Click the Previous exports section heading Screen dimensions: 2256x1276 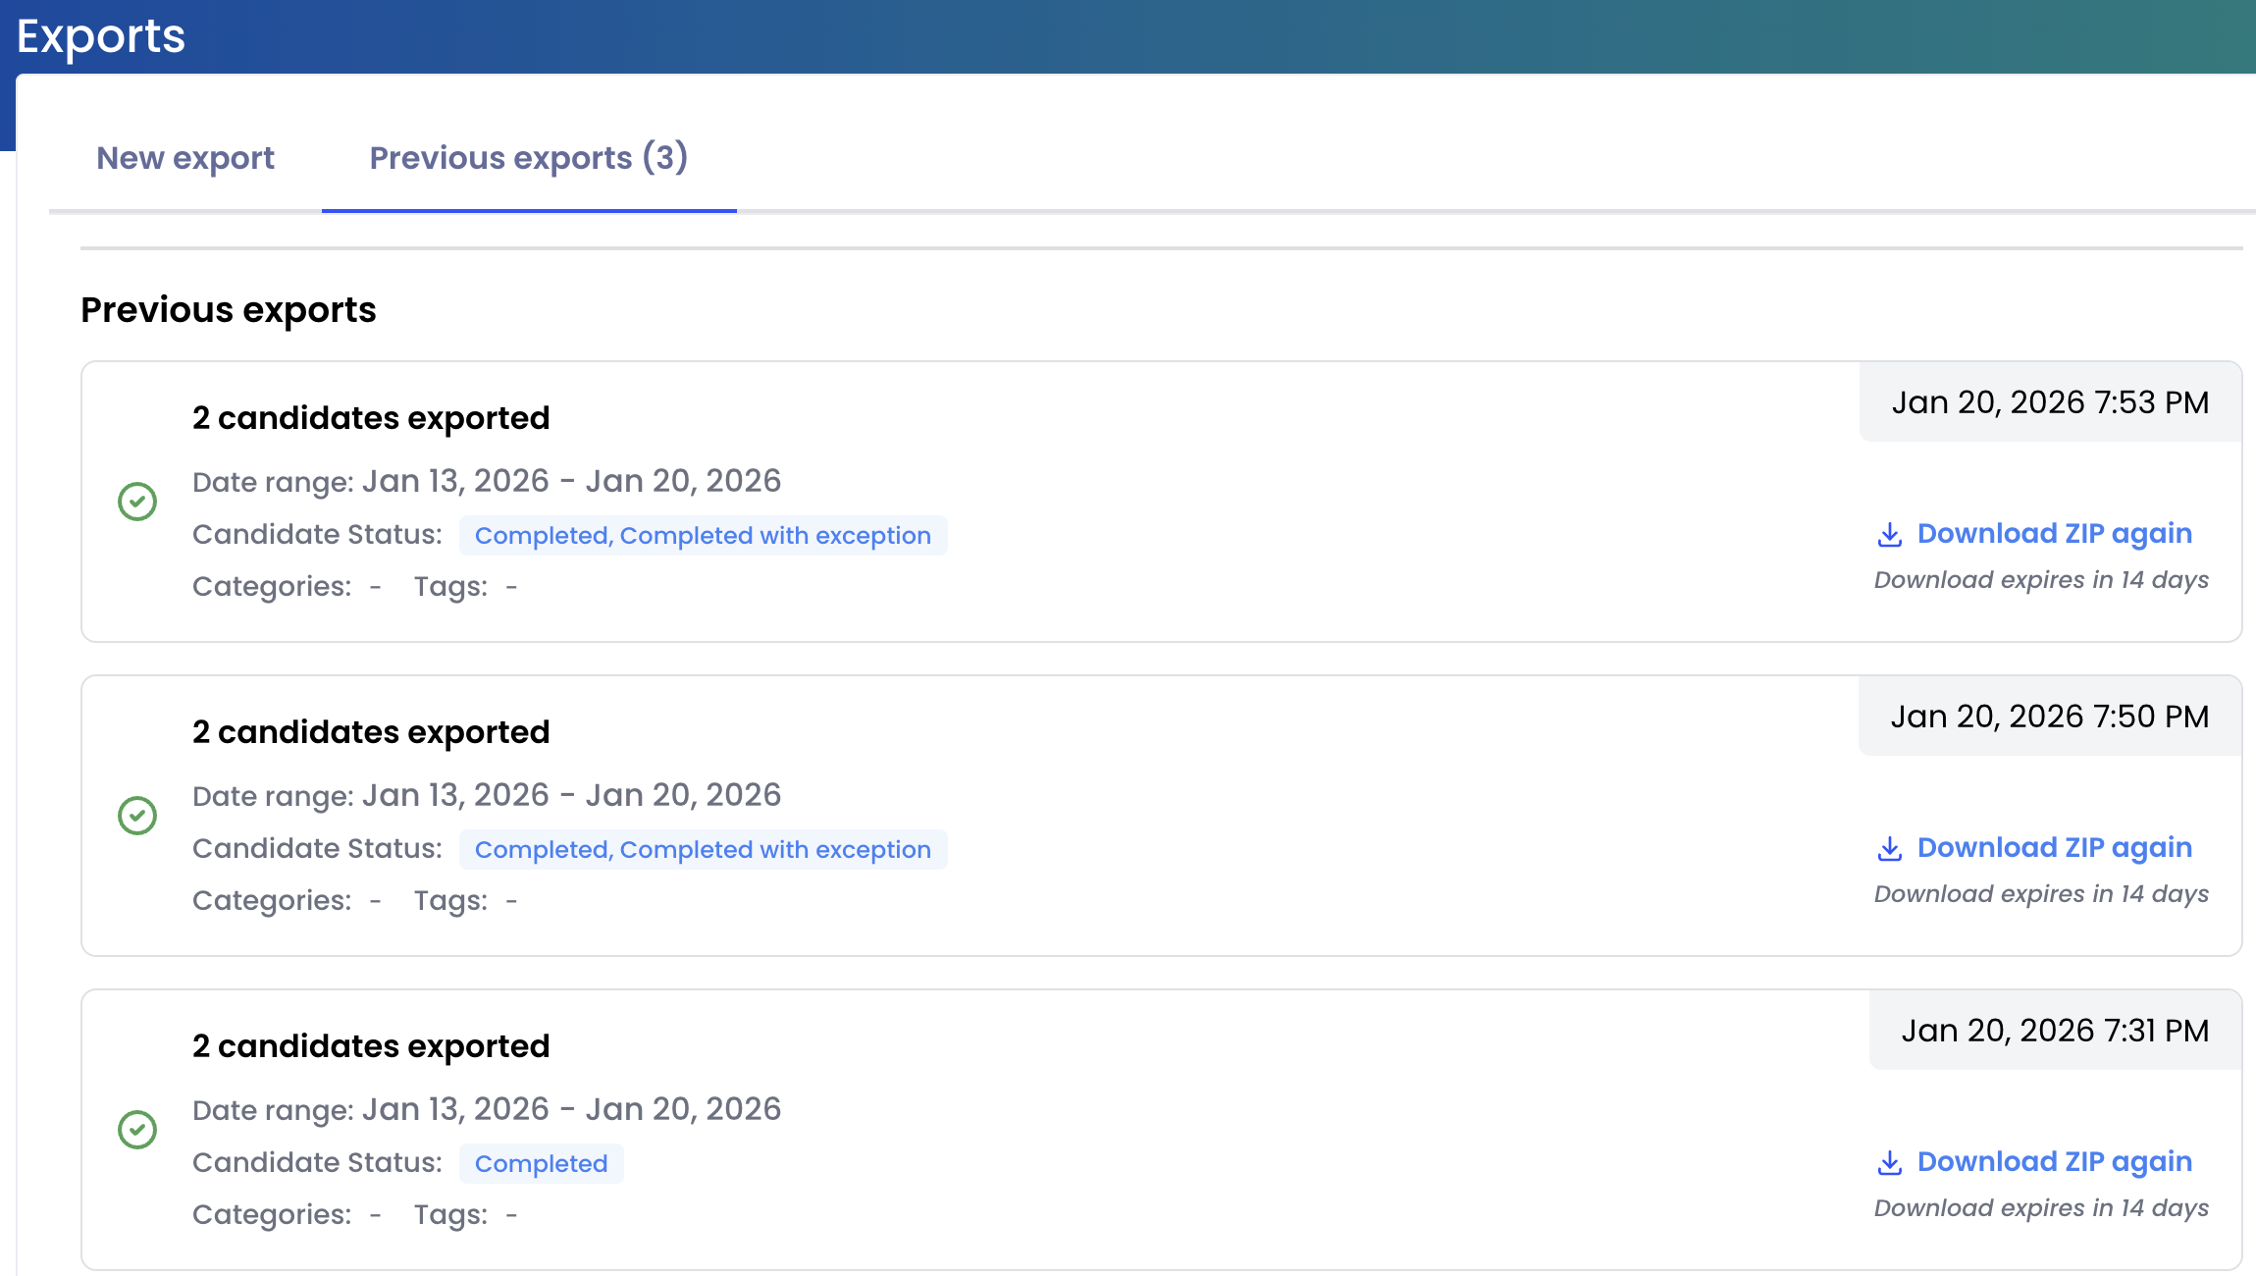click(x=229, y=310)
